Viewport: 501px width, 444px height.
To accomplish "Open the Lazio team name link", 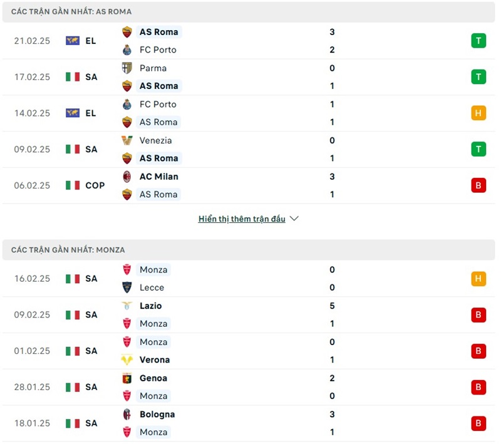I will pos(150,306).
